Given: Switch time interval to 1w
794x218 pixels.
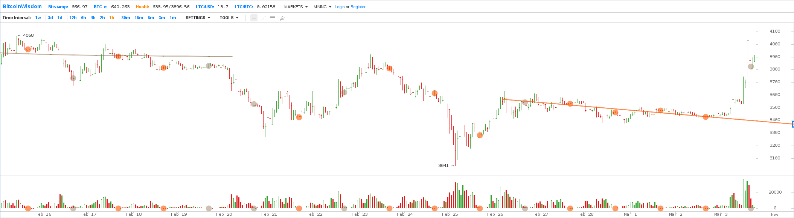Looking at the screenshot, I should coord(38,18).
